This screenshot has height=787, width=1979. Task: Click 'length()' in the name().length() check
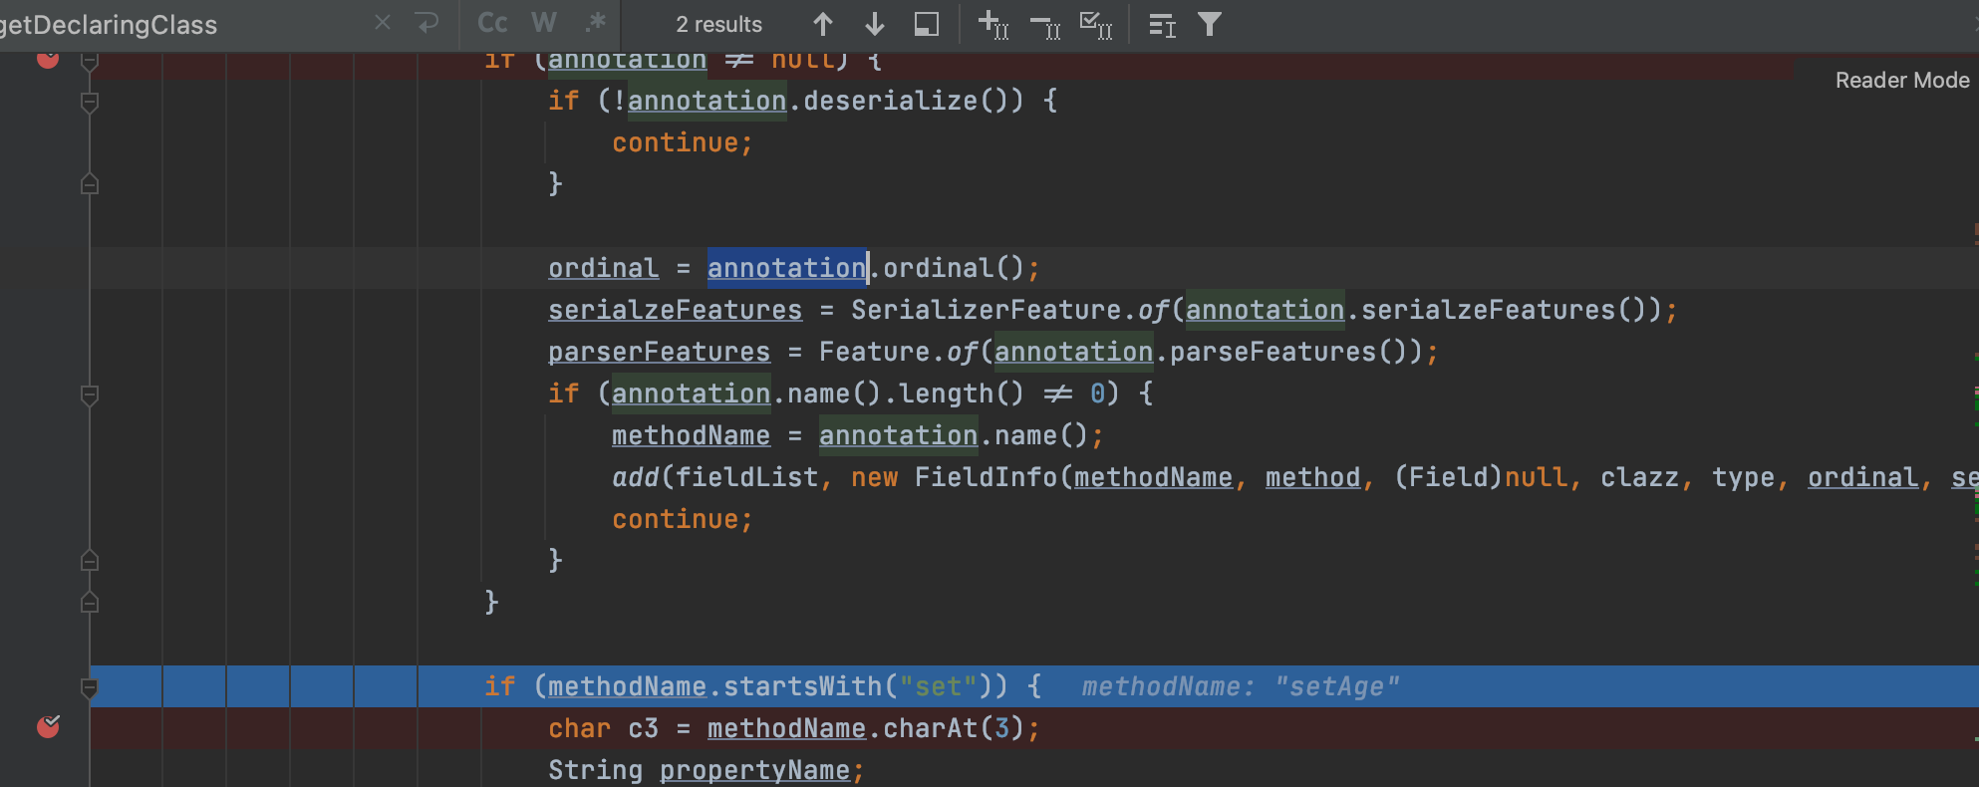(x=962, y=393)
